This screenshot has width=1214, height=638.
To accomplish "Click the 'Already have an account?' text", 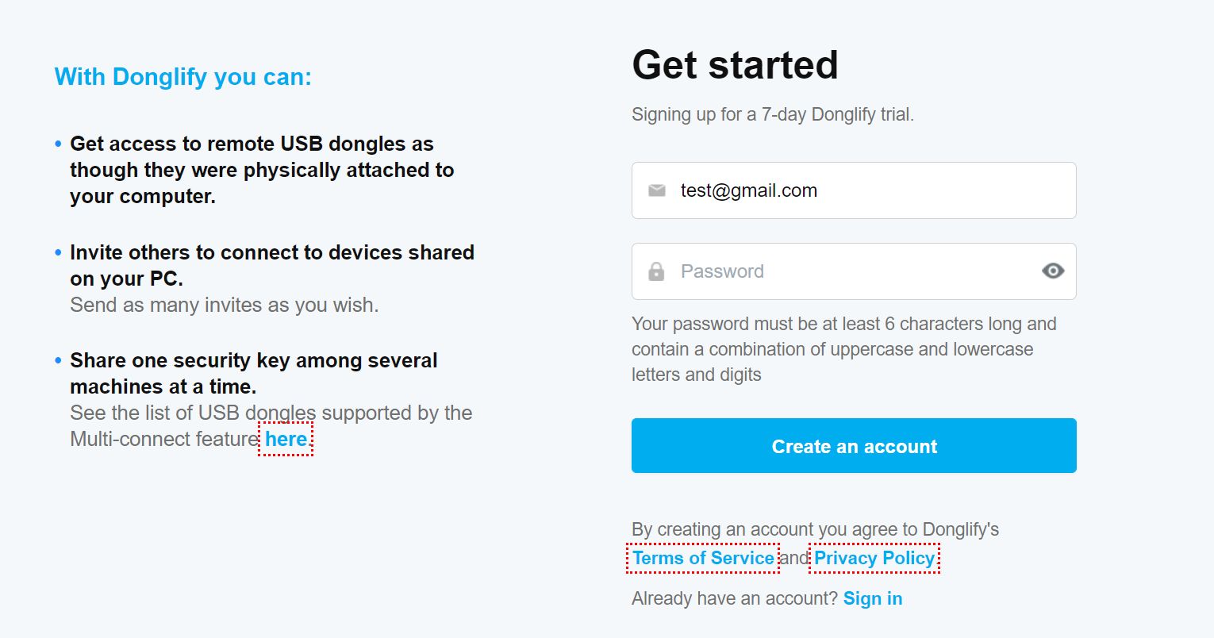I will (734, 598).
